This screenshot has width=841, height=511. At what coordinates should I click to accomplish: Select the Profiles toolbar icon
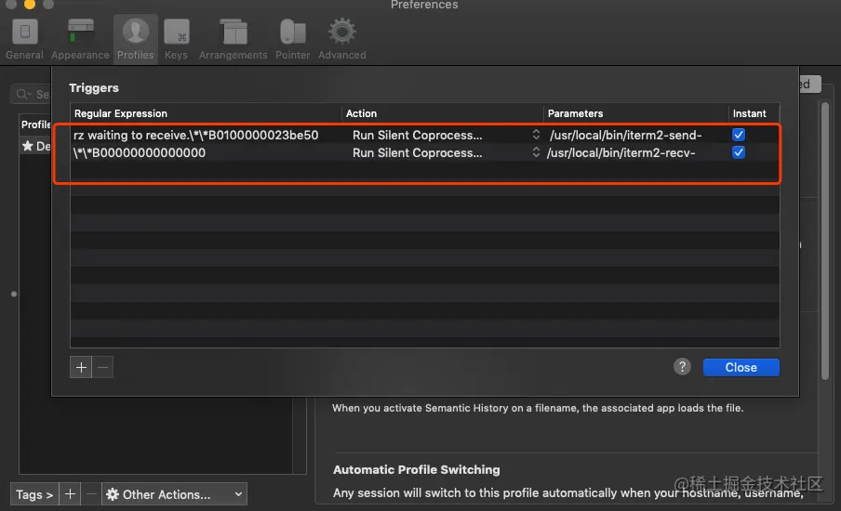[x=135, y=38]
